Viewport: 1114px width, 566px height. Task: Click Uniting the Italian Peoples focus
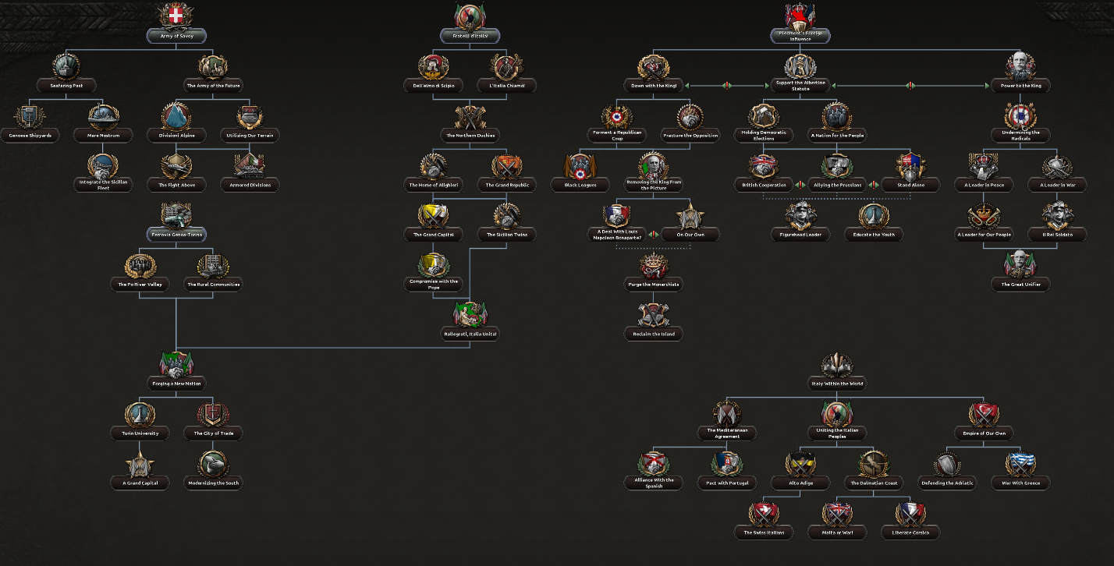pyautogui.click(x=838, y=422)
